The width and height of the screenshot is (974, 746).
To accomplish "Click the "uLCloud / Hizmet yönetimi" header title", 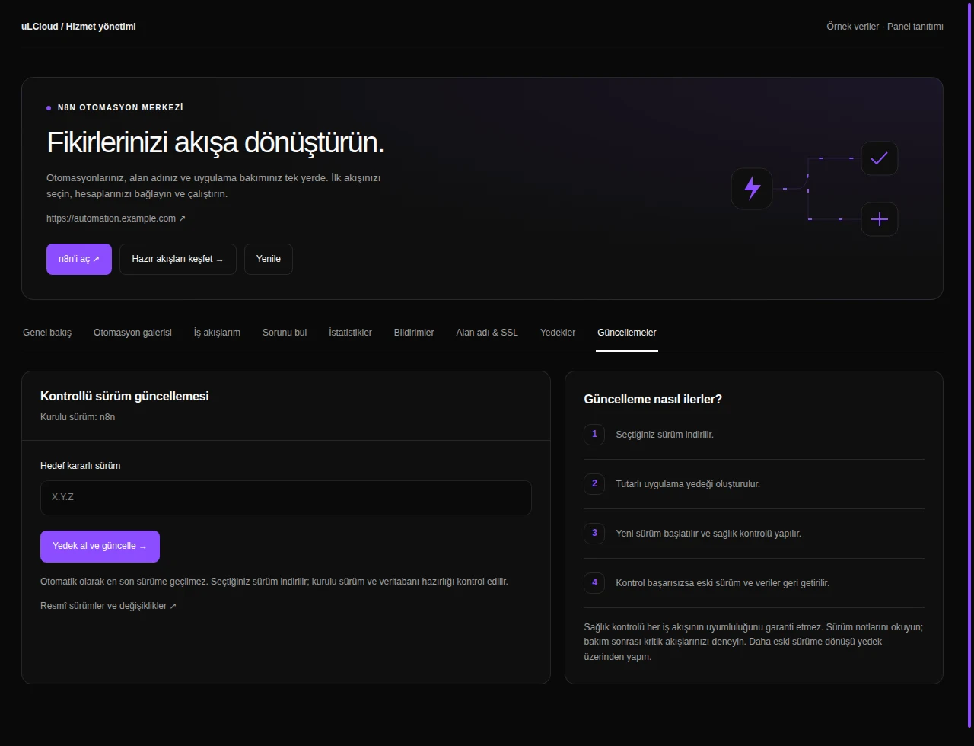I will [x=78, y=27].
